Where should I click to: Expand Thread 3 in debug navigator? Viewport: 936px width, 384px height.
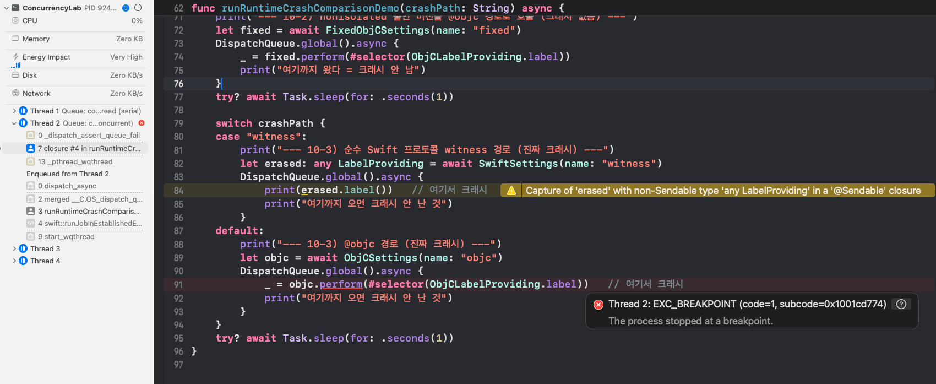coord(14,248)
